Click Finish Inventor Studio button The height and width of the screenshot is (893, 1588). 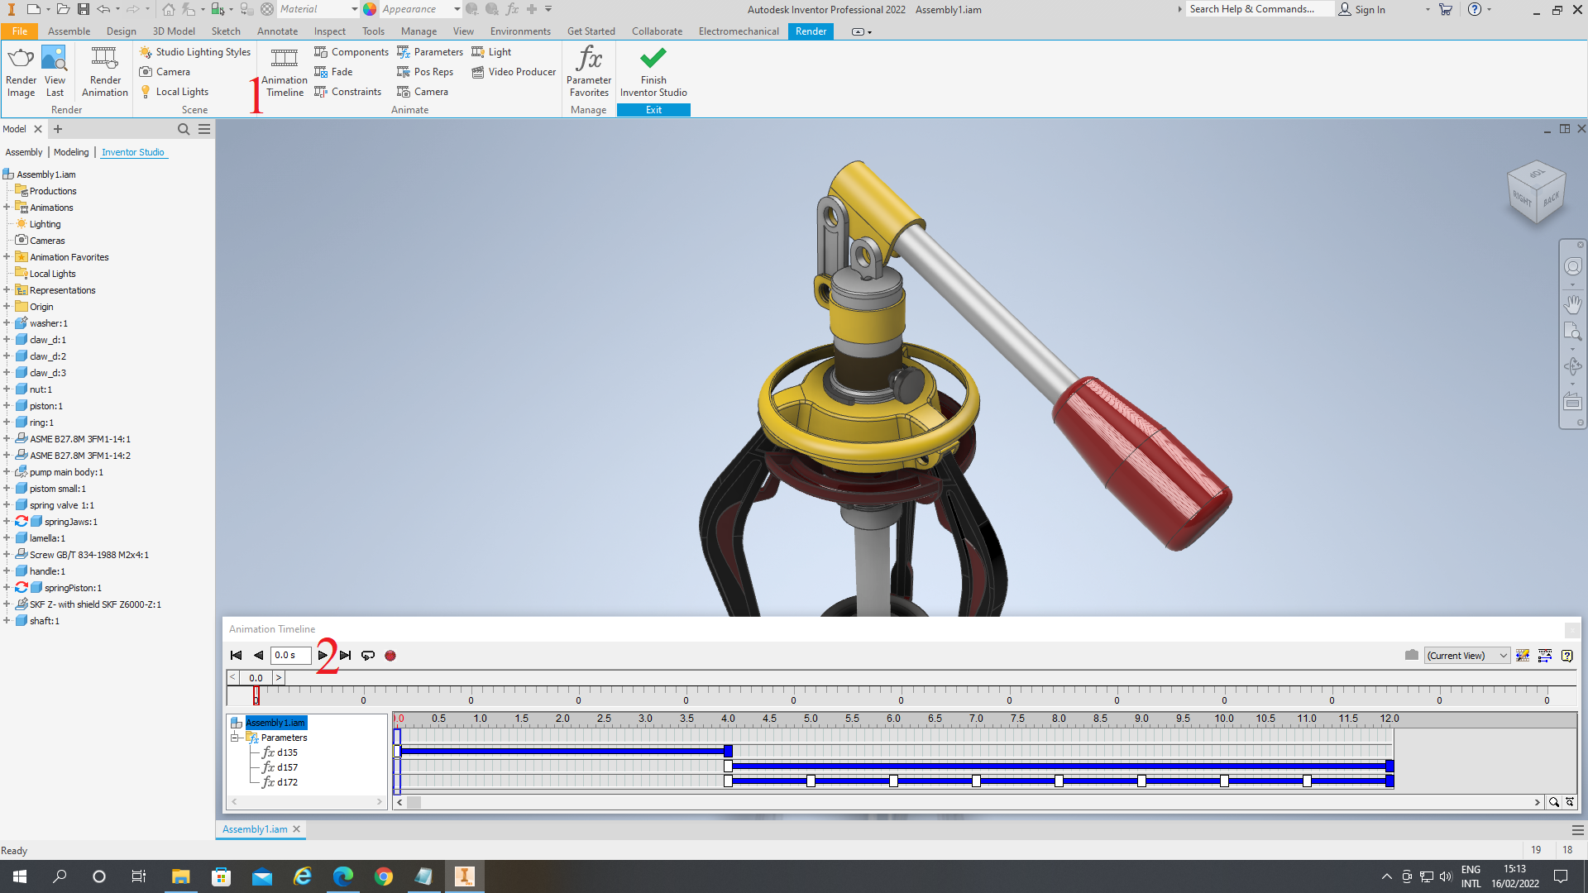point(653,71)
